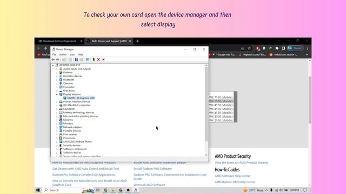The width and height of the screenshot is (346, 194).
Task: Expand the Keyboards node
Action: [x=57, y=109]
